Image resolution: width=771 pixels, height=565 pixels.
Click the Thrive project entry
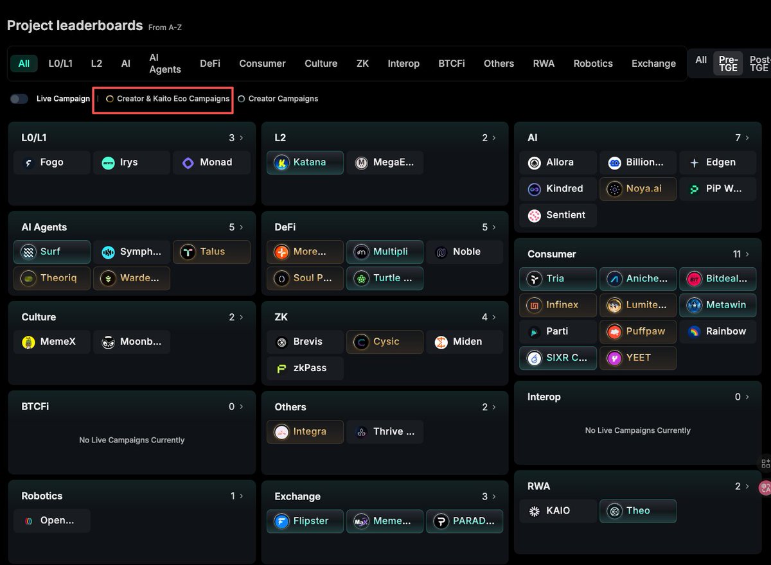point(385,432)
